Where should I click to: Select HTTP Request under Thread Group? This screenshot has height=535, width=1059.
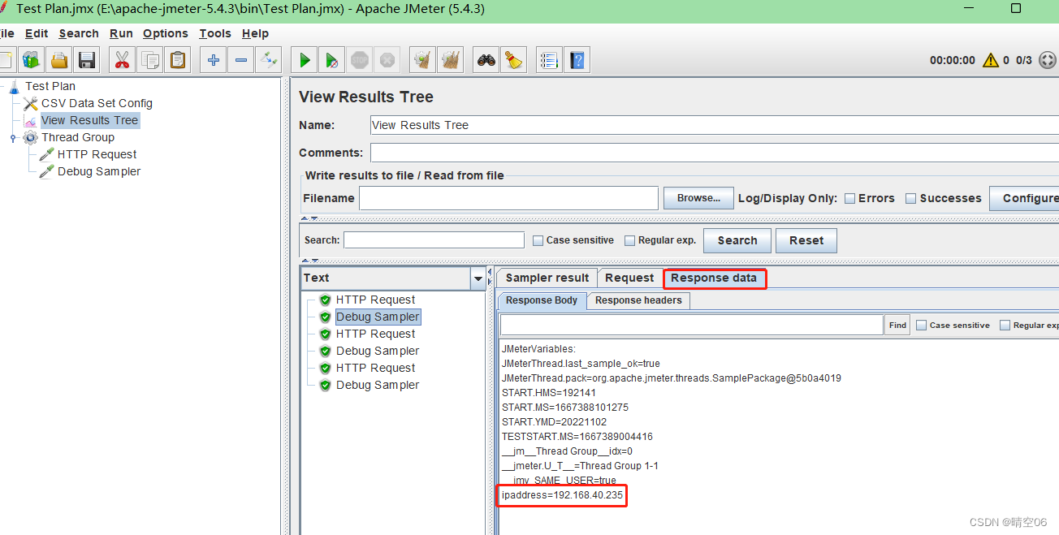tap(97, 154)
